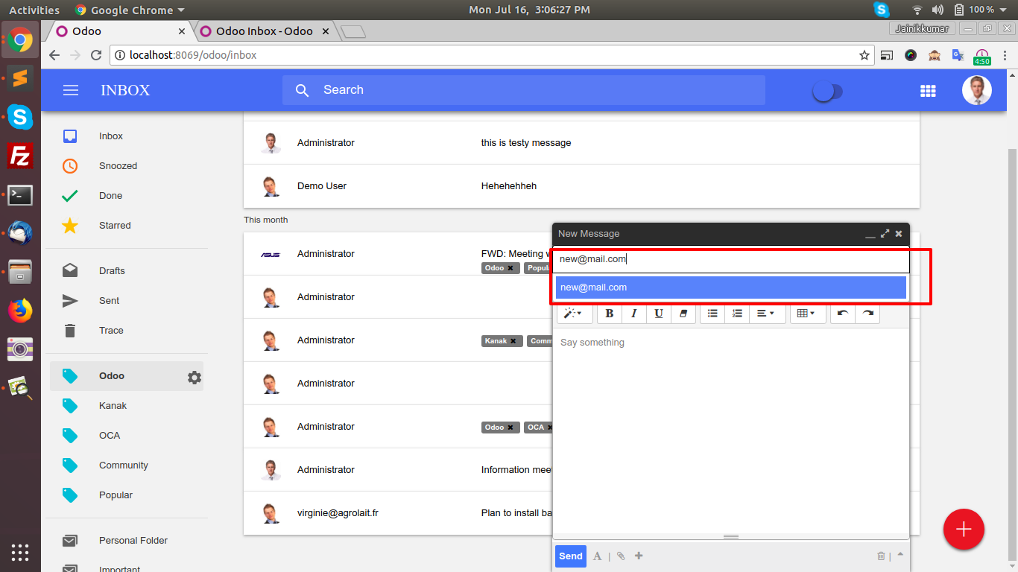Insert an ordered numbered list

point(737,314)
